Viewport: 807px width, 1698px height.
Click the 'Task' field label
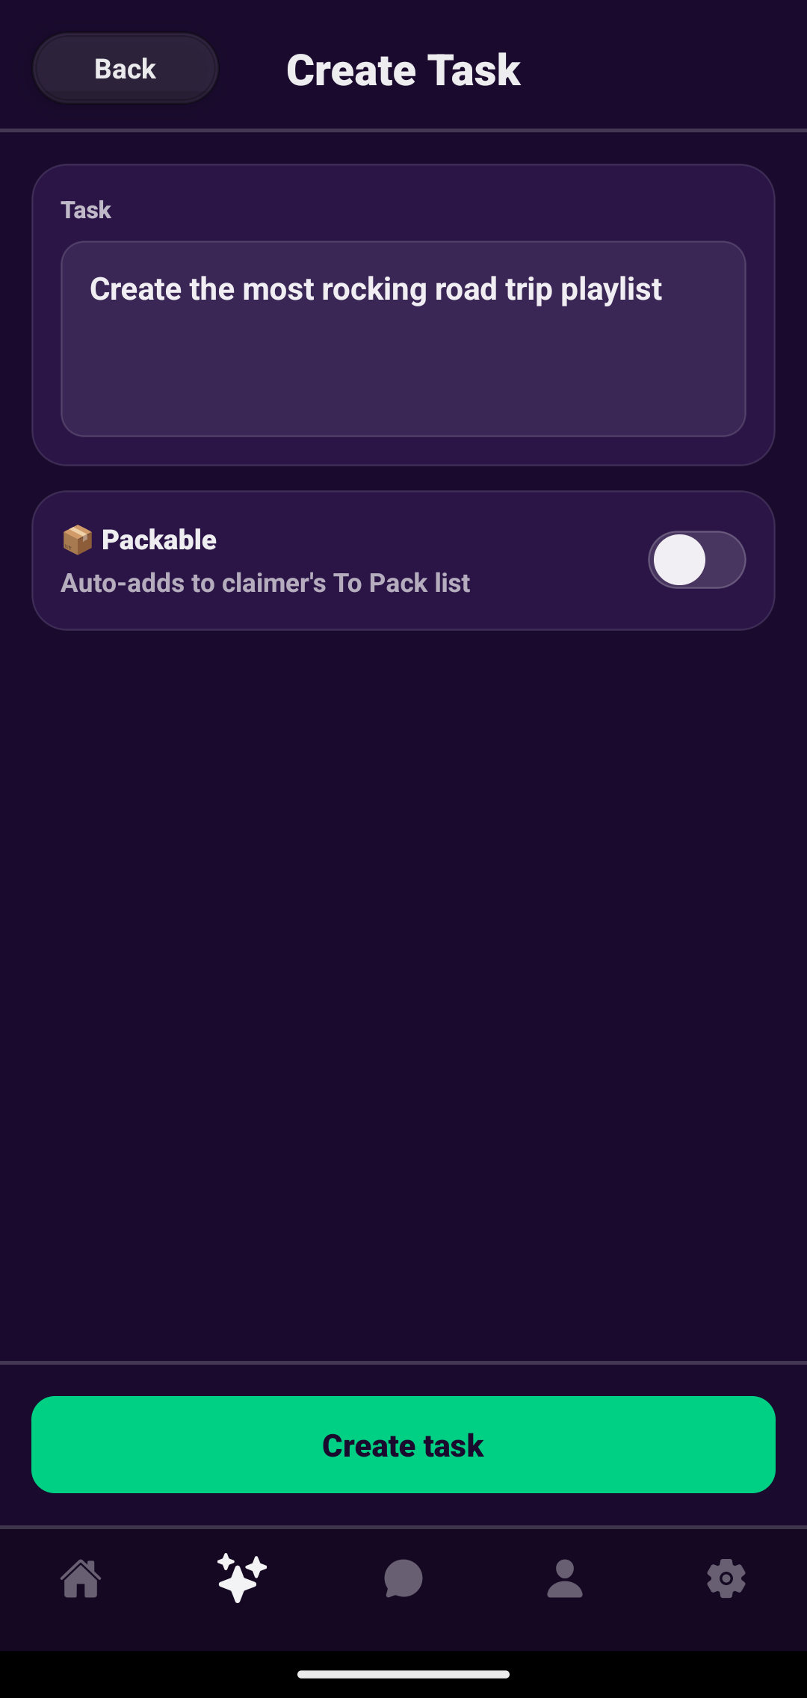coord(86,210)
